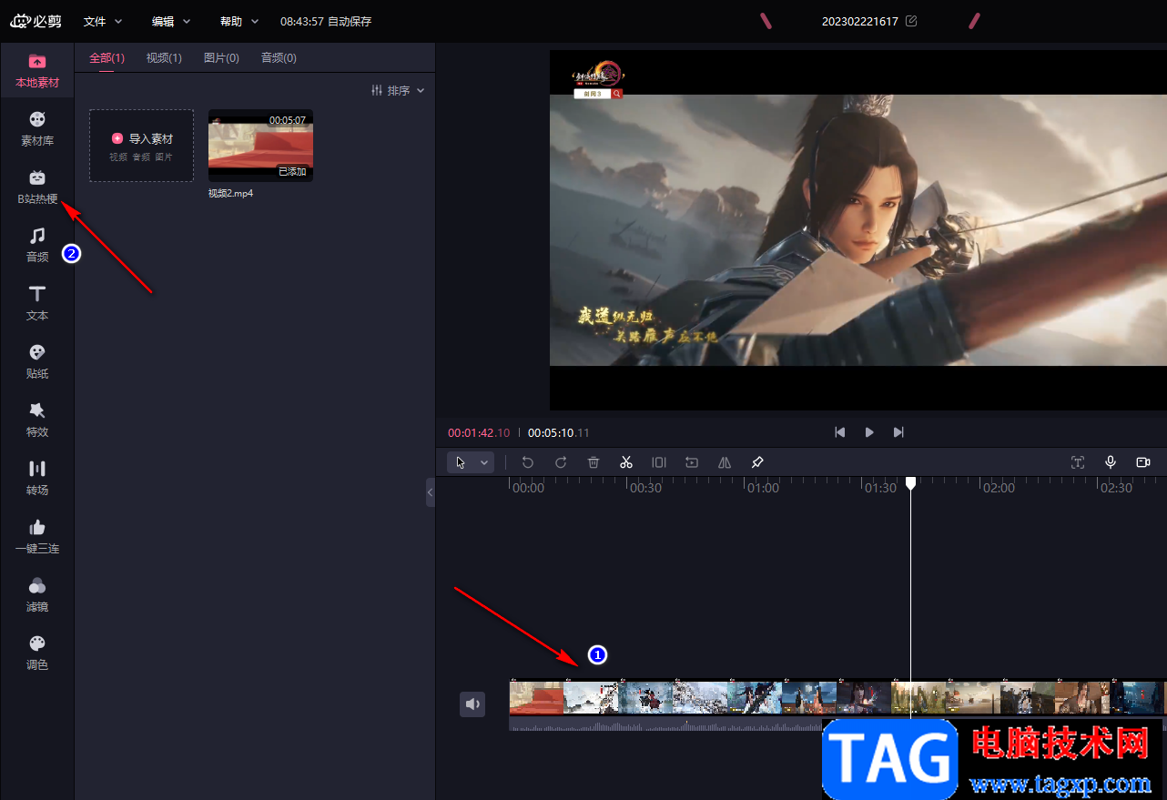Rename project using the edit pencil icon
Viewport: 1167px width, 800px height.
pyautogui.click(x=911, y=21)
